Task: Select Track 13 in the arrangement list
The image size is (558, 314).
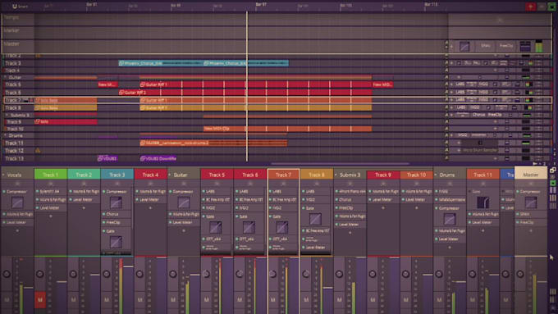Action: point(14,158)
